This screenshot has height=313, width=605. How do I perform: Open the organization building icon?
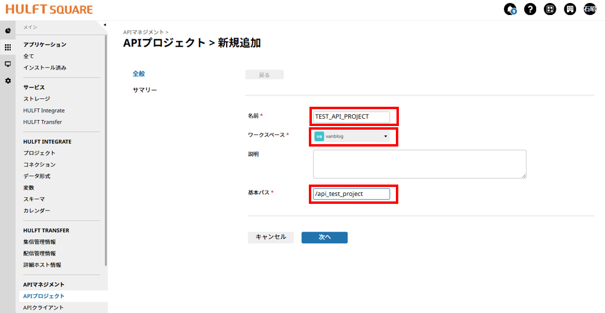pos(569,9)
